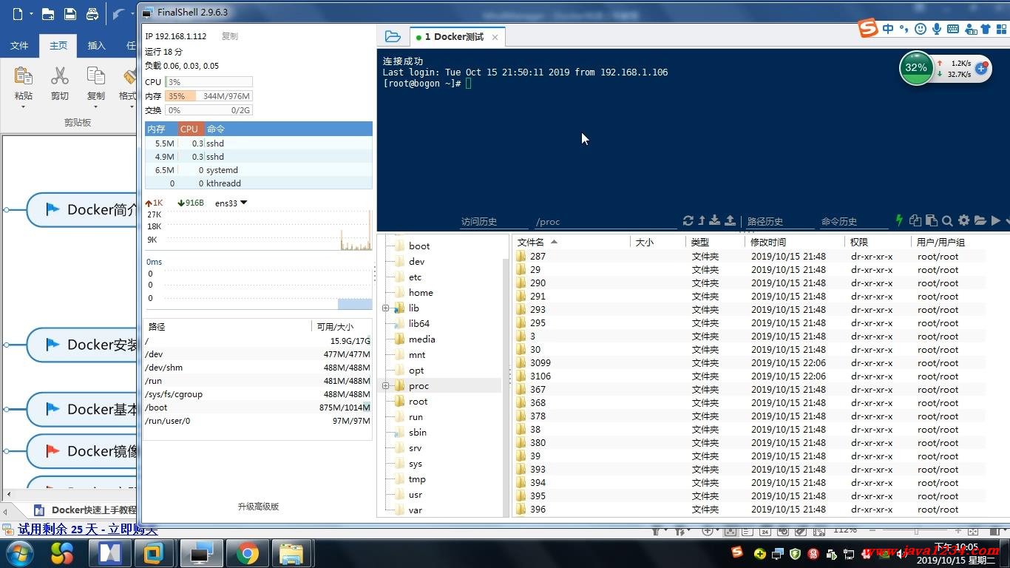This screenshot has width=1010, height=568.
Task: Close the Docker测试 tab
Action: tap(495, 37)
